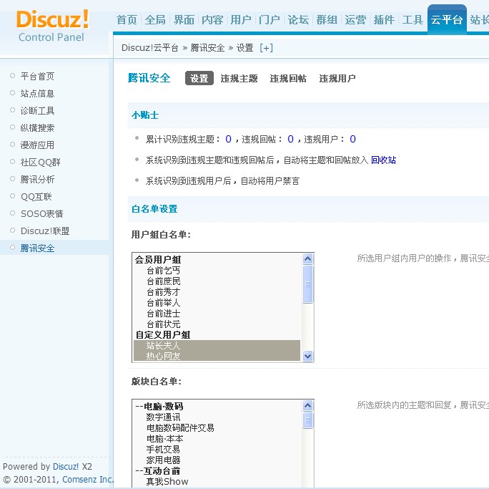Open 腾讯安全 in sidebar
The image size is (489, 489).
[37, 248]
